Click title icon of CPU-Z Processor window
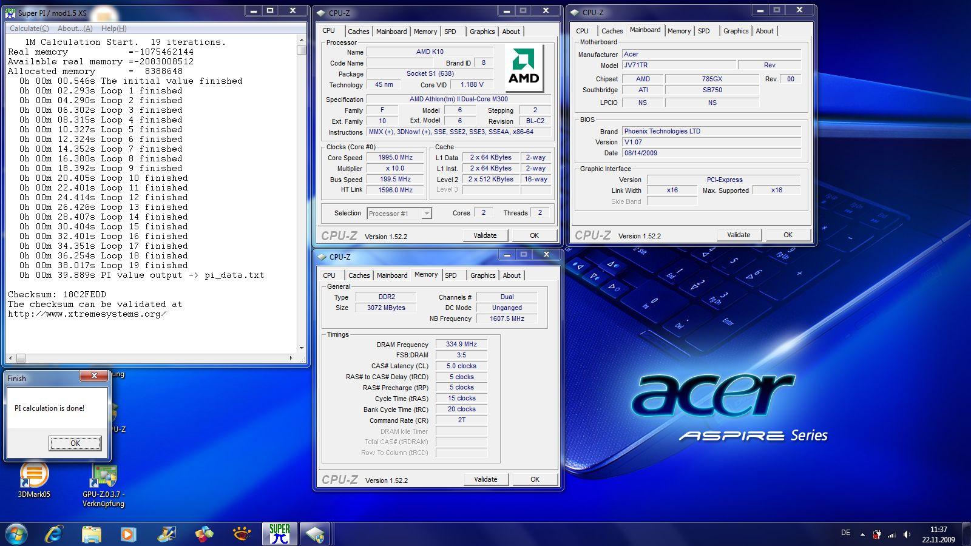This screenshot has width=971, height=546. [x=320, y=13]
